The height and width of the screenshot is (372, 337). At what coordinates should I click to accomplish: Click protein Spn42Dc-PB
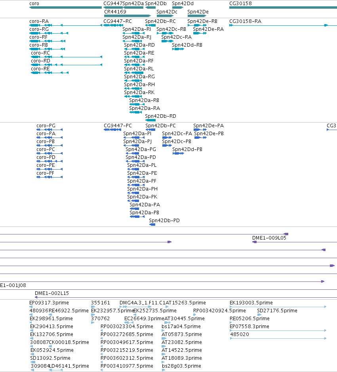tap(167, 145)
